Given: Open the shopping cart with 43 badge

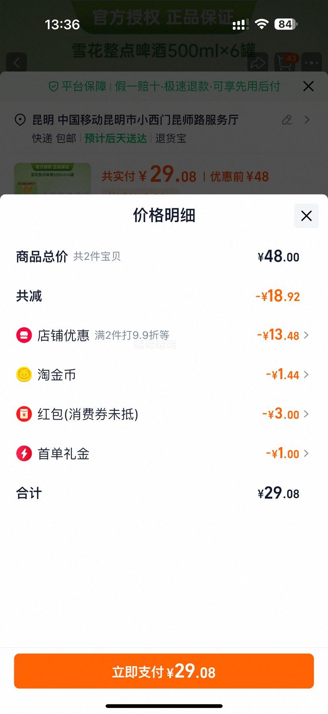Looking at the screenshot, I should [x=285, y=63].
